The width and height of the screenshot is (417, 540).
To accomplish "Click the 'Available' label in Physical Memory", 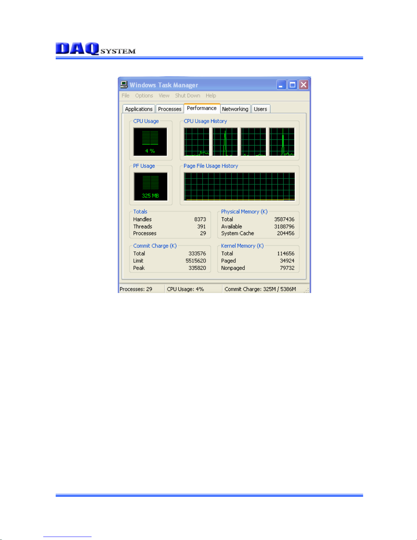I will pos(231,227).
